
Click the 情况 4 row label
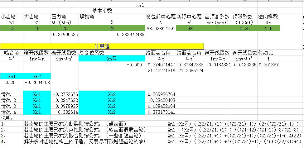pyautogui.click(x=12, y=112)
